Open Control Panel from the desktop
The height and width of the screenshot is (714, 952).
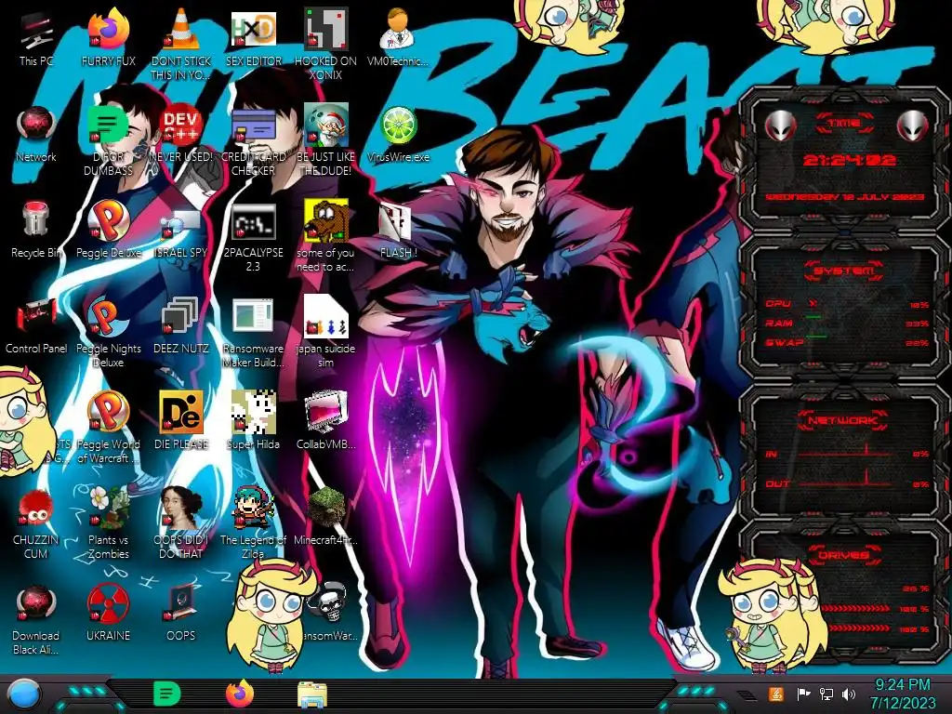tap(36, 324)
